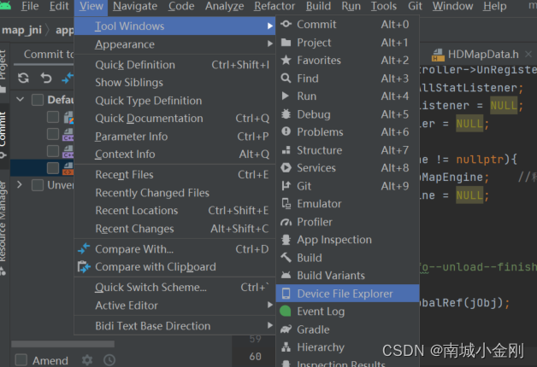Image resolution: width=537 pixels, height=367 pixels.
Task: Expand the Appearance submenu arrow
Action: (270, 44)
